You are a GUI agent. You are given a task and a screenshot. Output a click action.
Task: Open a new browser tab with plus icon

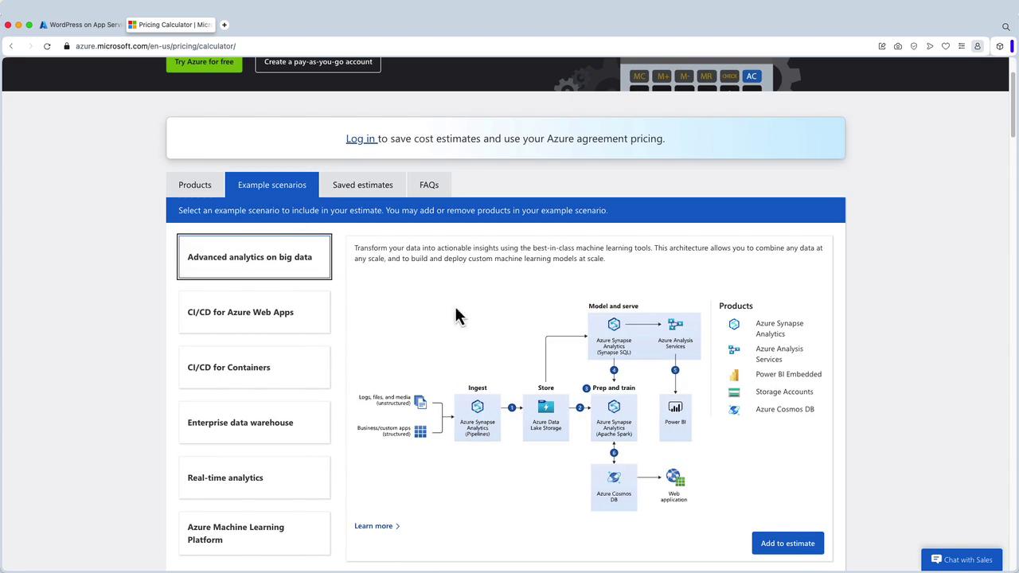point(224,25)
